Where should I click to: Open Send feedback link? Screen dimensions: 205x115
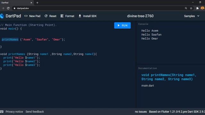(x=35, y=111)
